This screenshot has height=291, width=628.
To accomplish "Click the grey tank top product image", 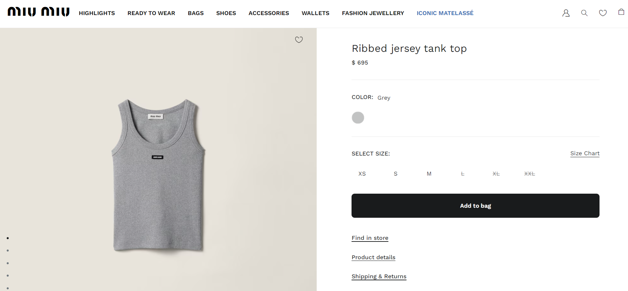I will [158, 174].
